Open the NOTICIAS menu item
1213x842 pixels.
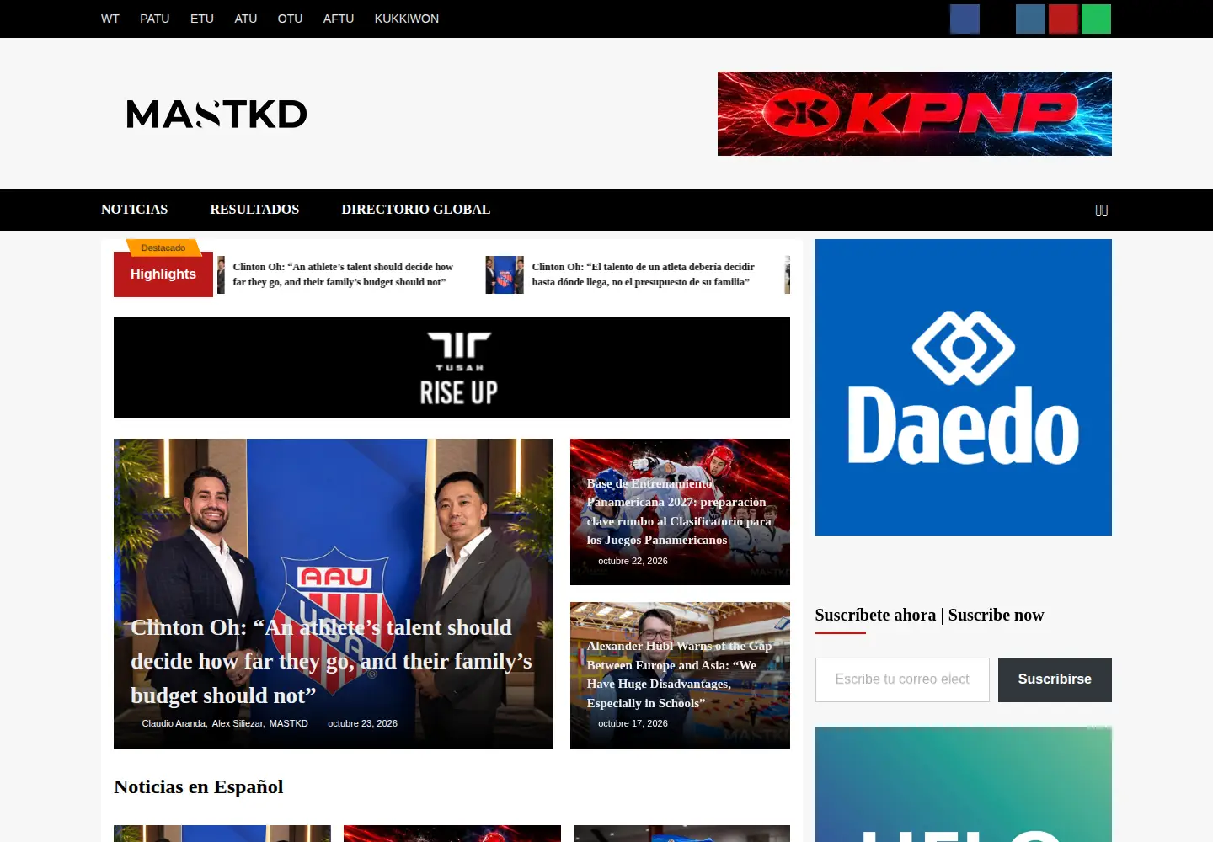135,210
